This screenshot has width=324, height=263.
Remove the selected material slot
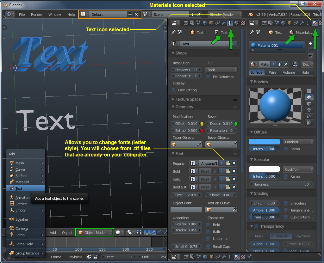310,50
